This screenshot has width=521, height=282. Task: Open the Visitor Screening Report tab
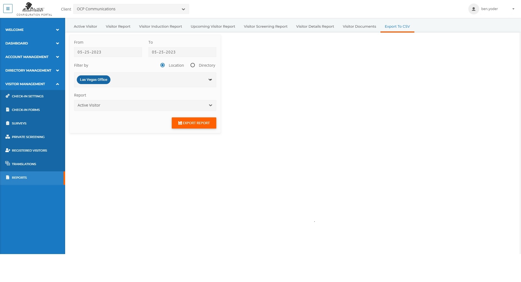coord(266,27)
